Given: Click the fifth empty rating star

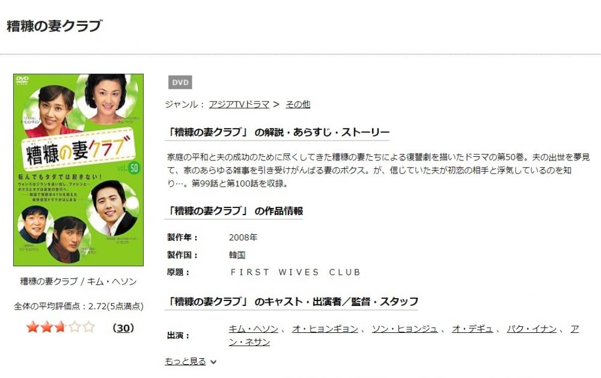Looking at the screenshot, I should [x=88, y=328].
